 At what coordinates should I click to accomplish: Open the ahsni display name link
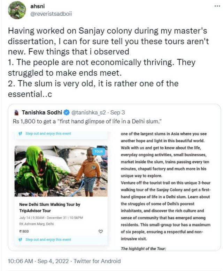click(x=37, y=6)
